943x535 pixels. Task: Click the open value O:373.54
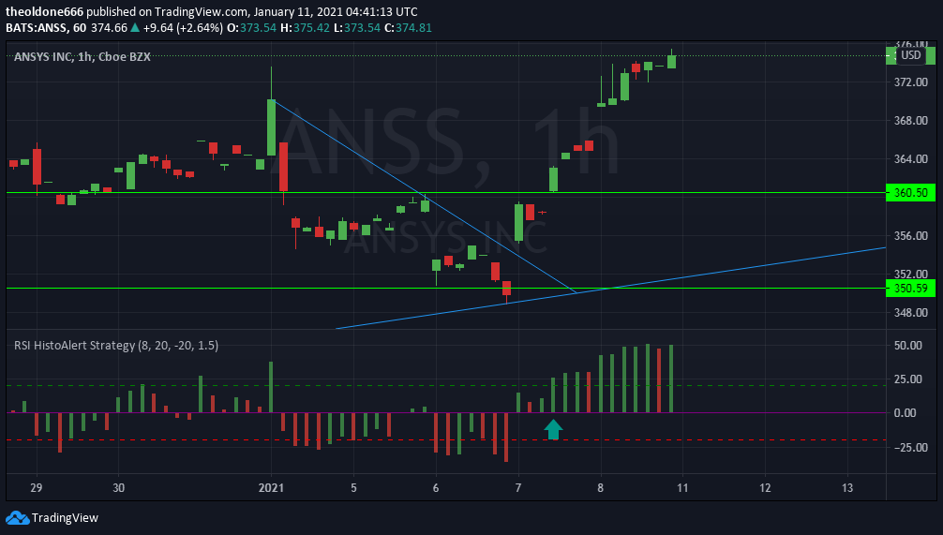(251, 28)
